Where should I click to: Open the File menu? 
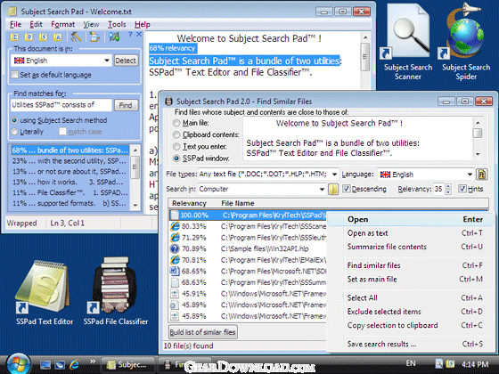click(x=15, y=24)
